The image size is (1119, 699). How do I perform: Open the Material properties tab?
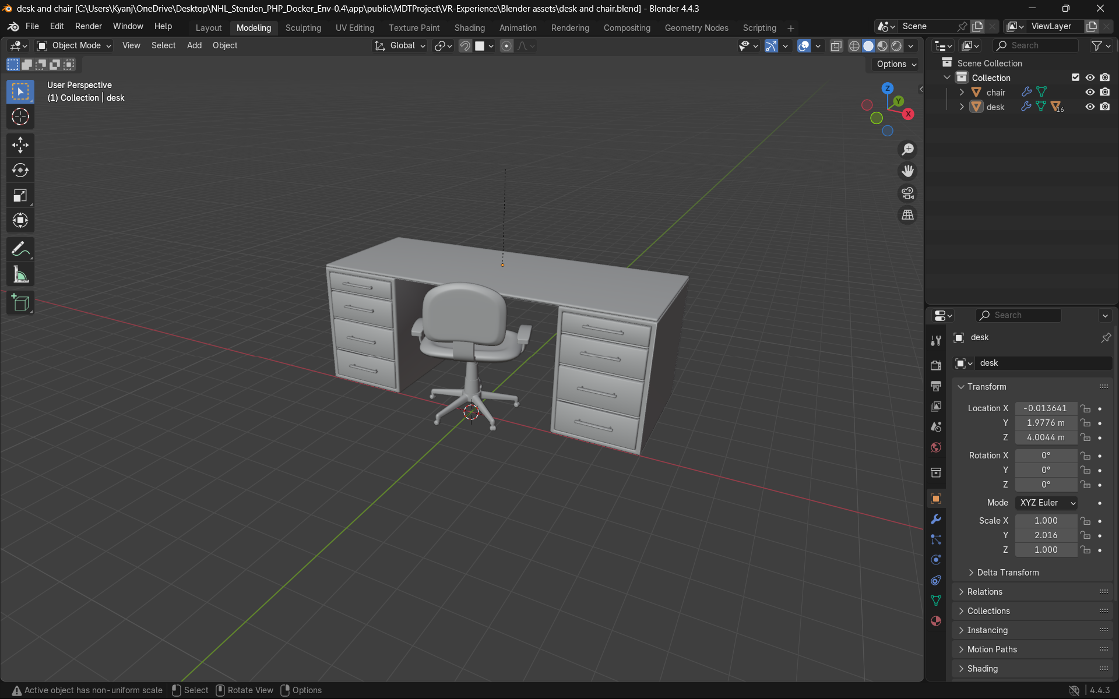pyautogui.click(x=936, y=621)
